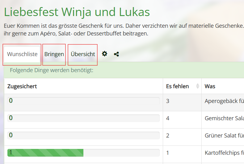
Task: Click the Gemischter Salat row's progress bar
Action: tap(83, 118)
